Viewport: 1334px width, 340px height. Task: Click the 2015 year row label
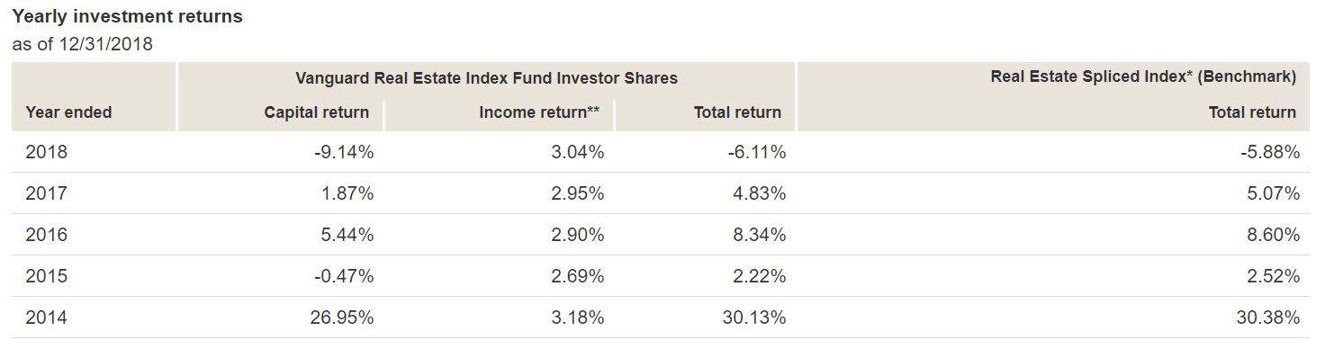[x=47, y=276]
